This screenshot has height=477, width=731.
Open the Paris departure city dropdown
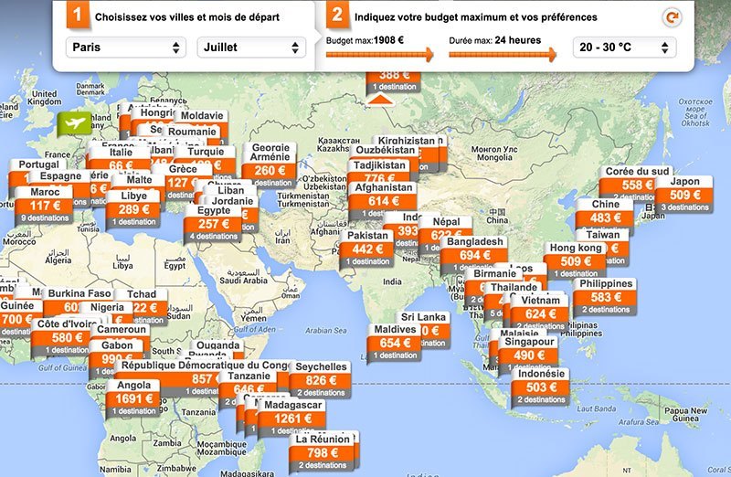point(126,47)
